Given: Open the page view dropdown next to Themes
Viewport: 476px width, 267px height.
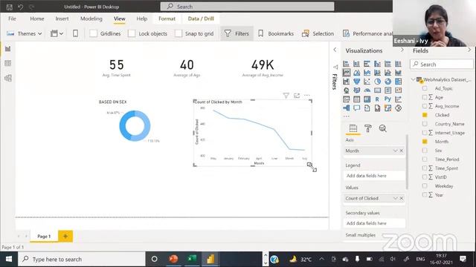Looking at the screenshot, I should (57, 33).
